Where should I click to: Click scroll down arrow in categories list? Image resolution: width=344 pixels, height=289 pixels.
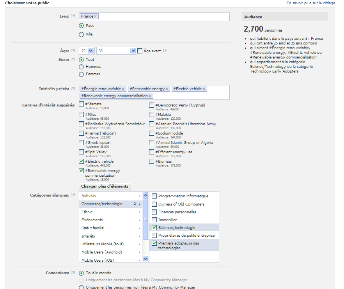[x=146, y=259]
